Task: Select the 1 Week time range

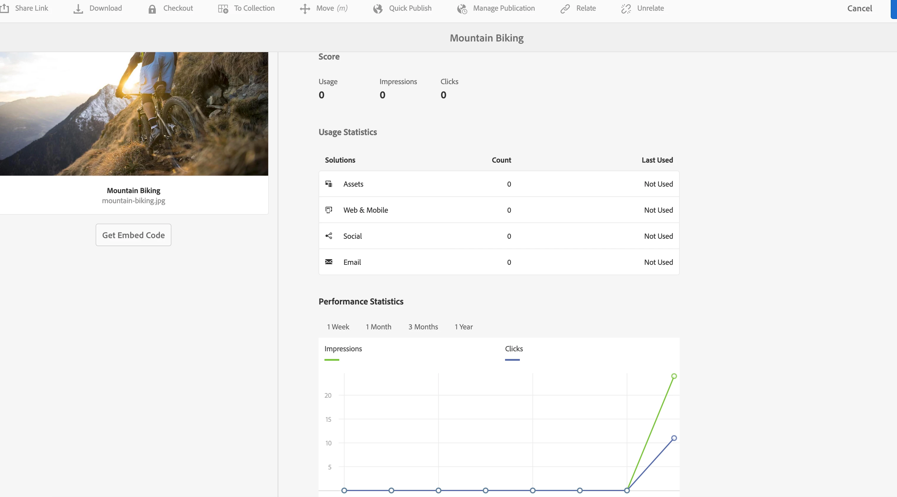Action: 338,327
